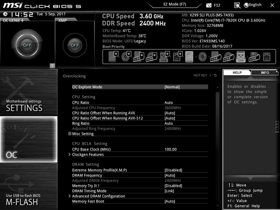Open Memory Try It ! [Disabled] option
The image size is (280, 210).
point(140,186)
